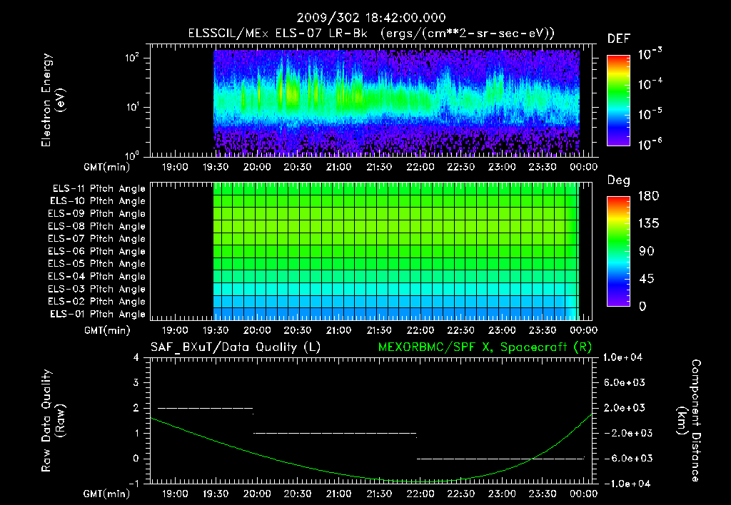Click the 22:30 tick label under pitch angle plot

tap(460, 330)
